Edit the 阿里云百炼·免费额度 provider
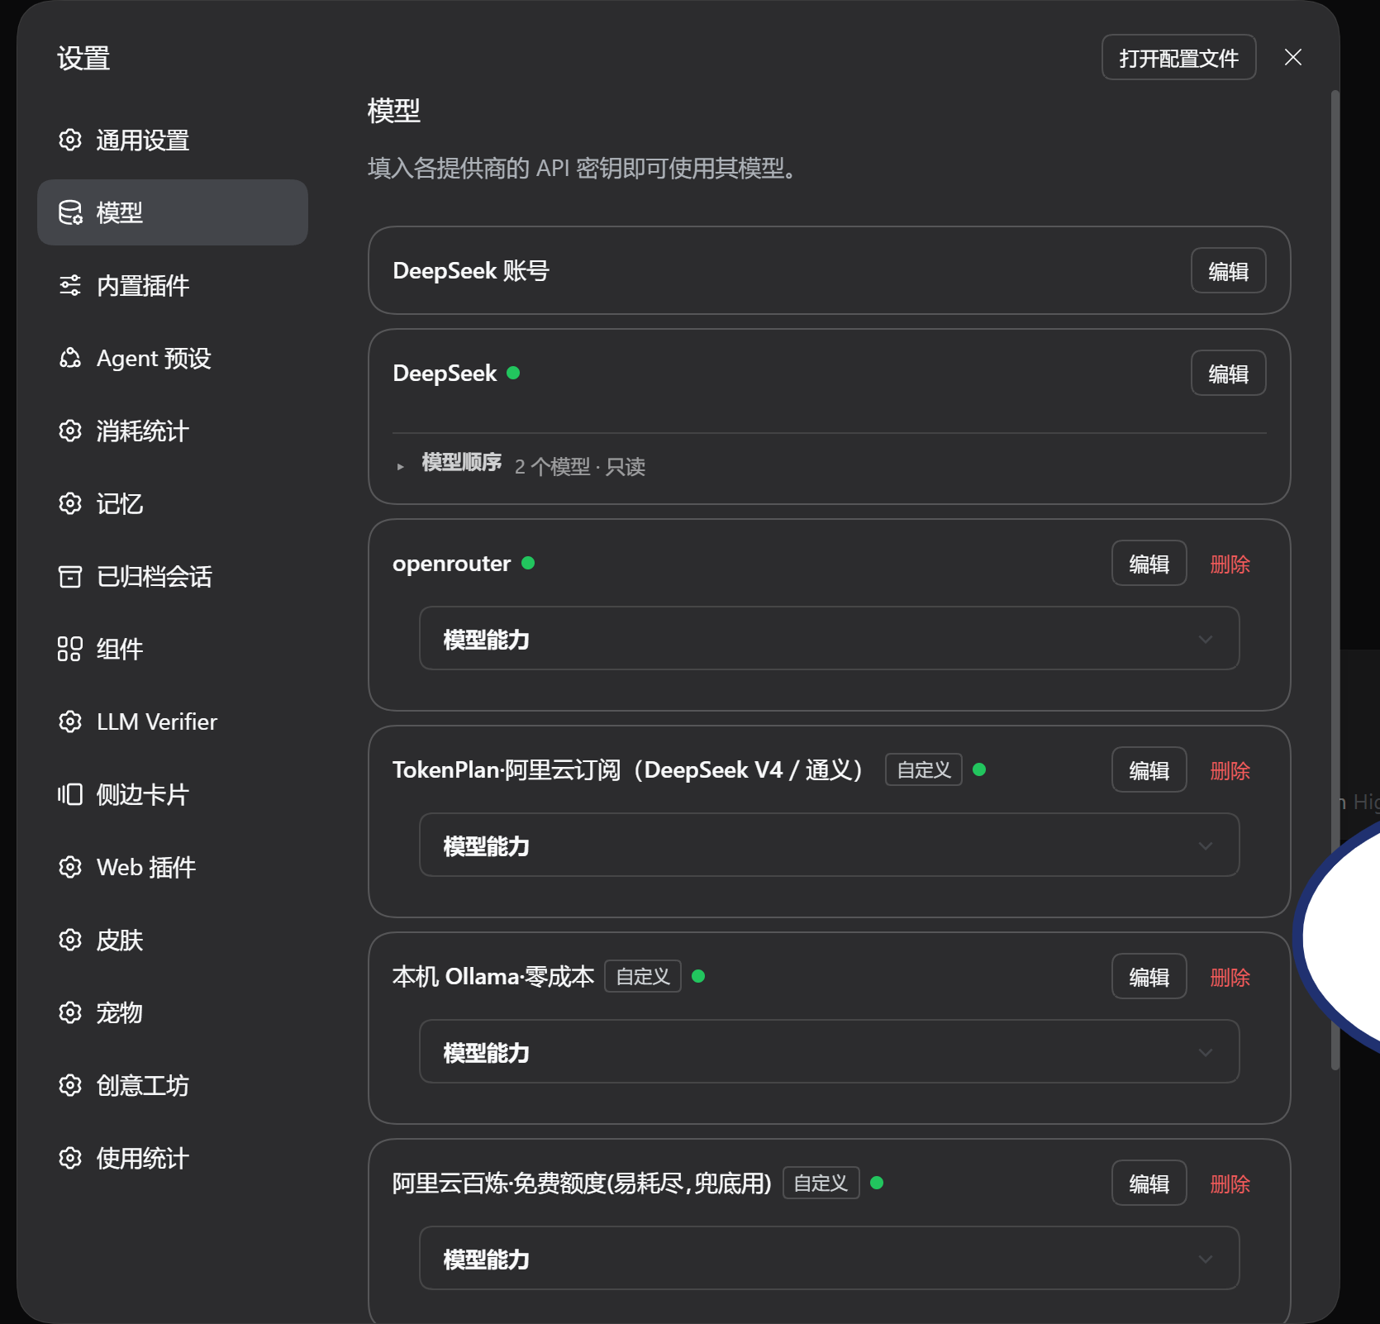This screenshot has height=1324, width=1380. click(x=1149, y=1183)
